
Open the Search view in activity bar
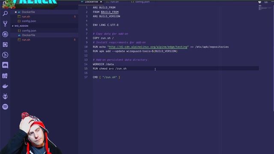(5, 13)
